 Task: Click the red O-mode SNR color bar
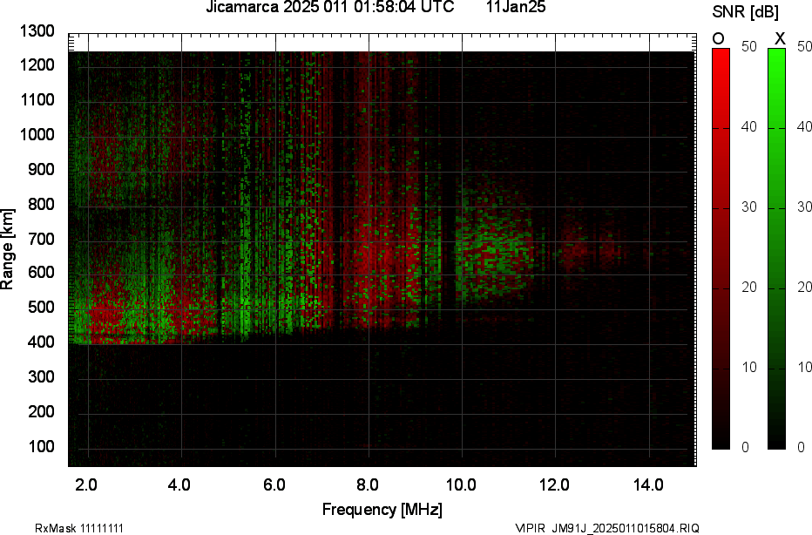click(721, 248)
